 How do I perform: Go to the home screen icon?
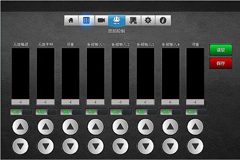pyautogui.click(x=71, y=20)
